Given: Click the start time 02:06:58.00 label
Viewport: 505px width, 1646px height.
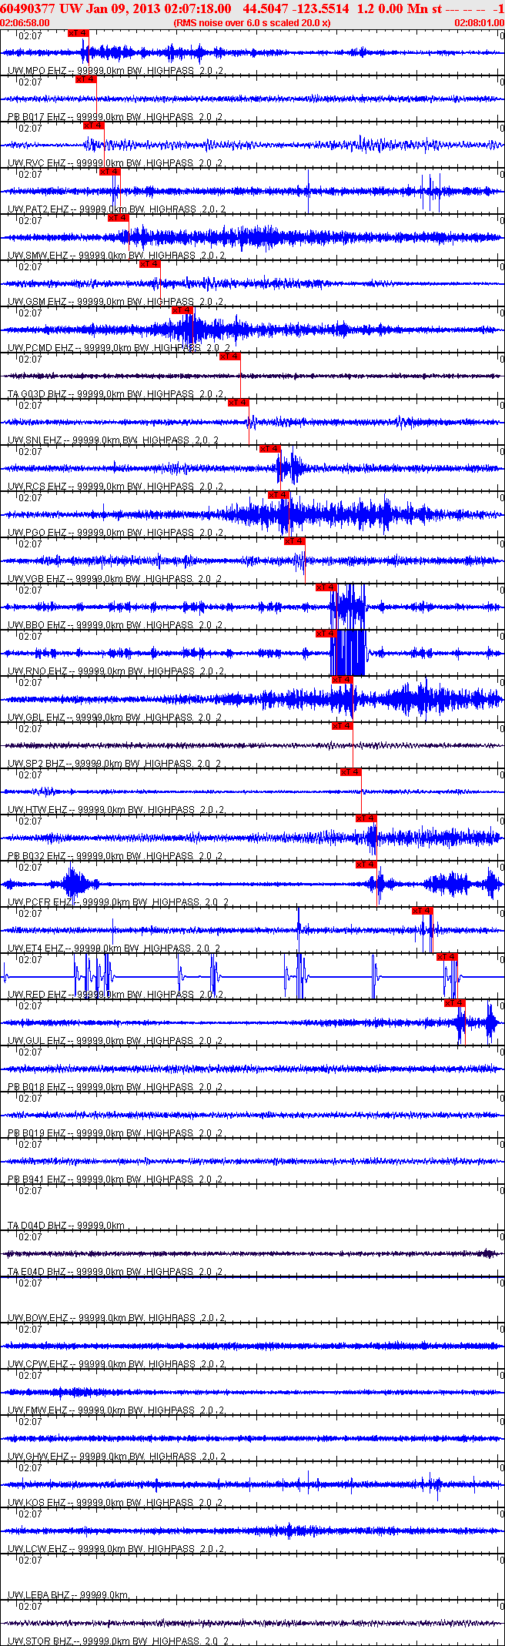Looking at the screenshot, I should pos(25,23).
